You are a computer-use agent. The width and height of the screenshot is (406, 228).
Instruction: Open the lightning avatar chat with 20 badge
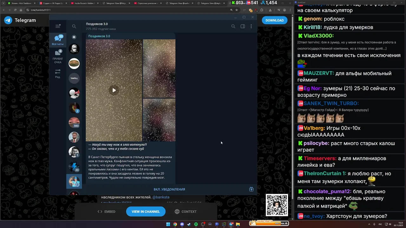tap(74, 167)
